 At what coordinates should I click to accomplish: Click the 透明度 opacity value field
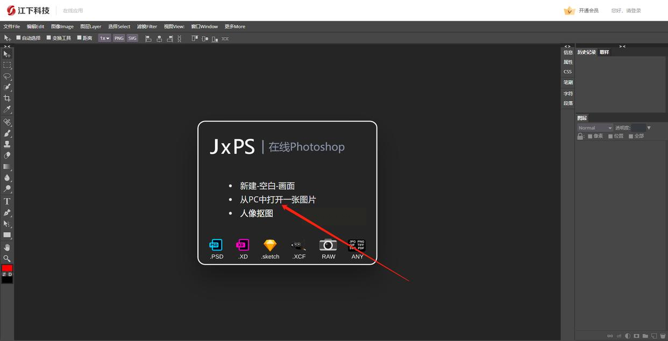click(x=638, y=128)
